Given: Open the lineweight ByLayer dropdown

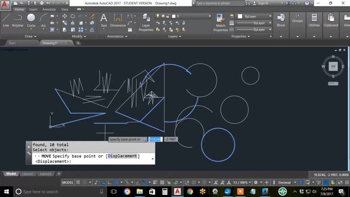Looking at the screenshot, I should click(x=270, y=23).
